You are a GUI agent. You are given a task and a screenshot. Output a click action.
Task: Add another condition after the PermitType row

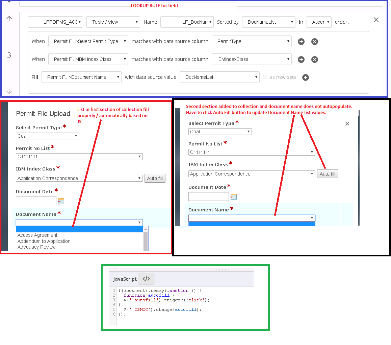[x=301, y=42]
